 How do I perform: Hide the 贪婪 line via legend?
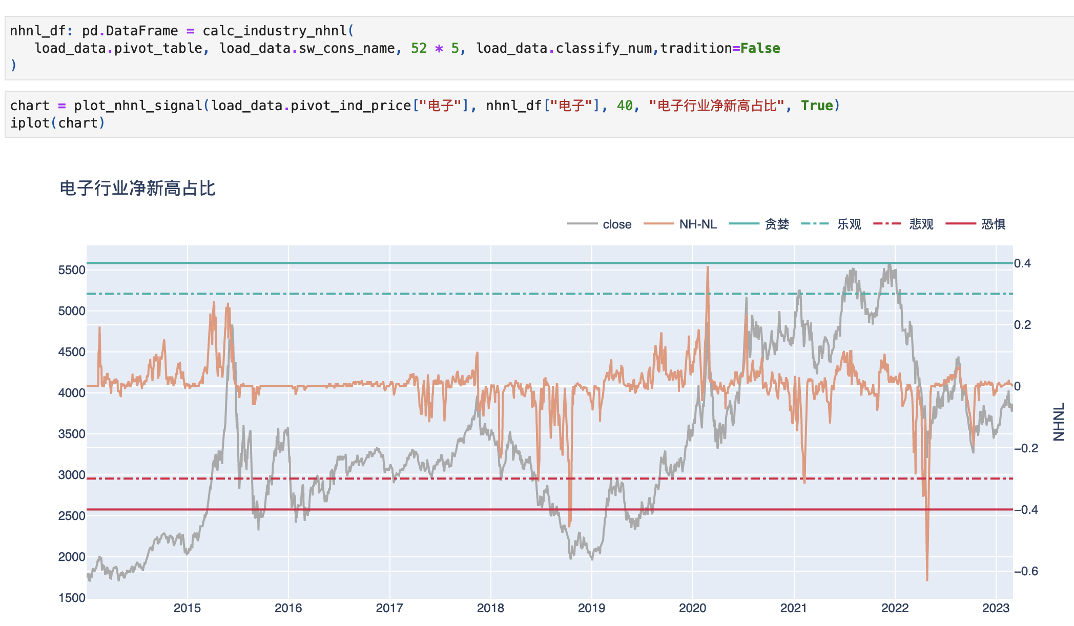[776, 224]
